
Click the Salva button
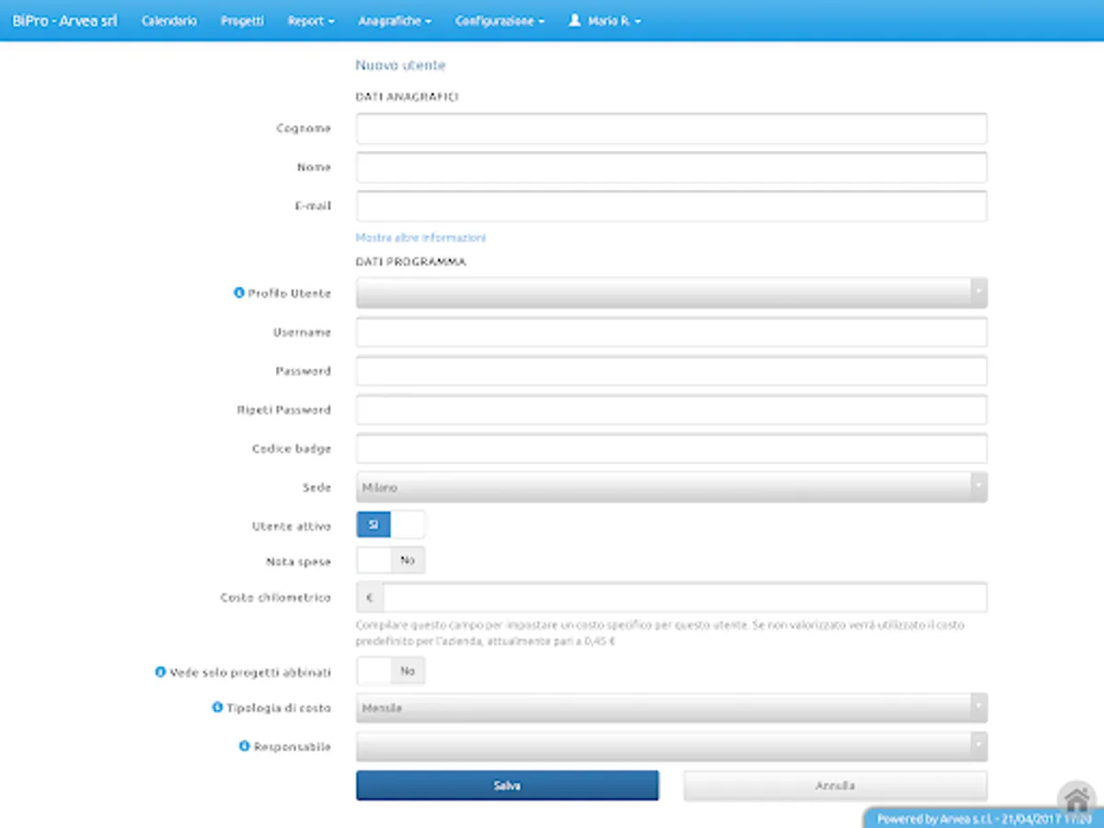coord(507,786)
